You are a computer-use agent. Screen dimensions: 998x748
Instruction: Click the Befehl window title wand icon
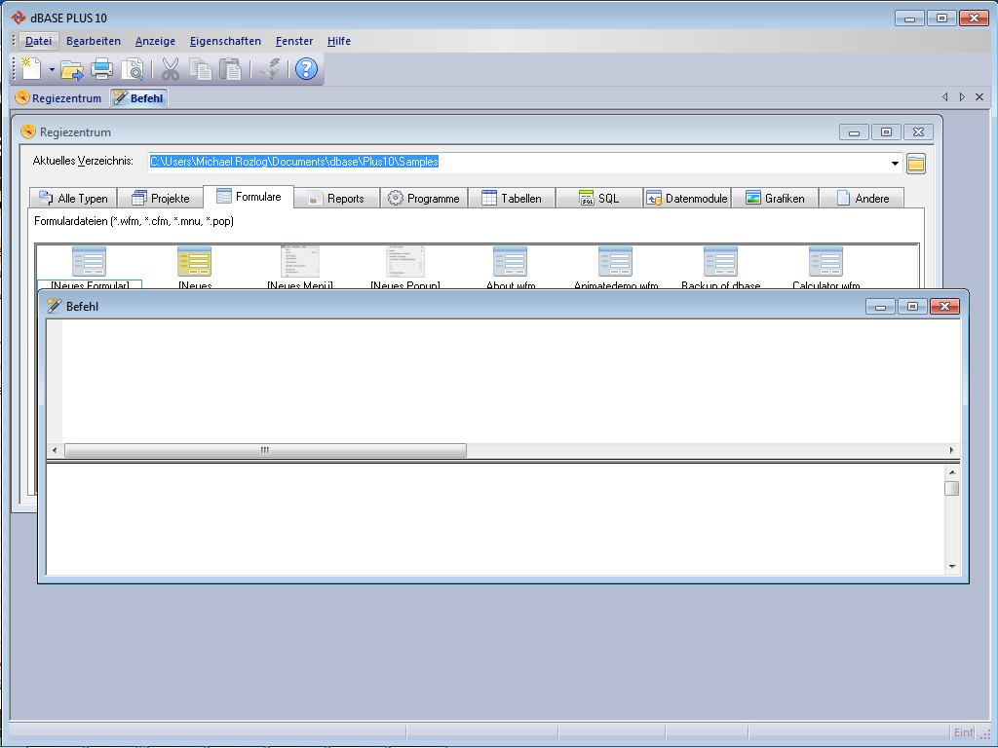[x=55, y=306]
